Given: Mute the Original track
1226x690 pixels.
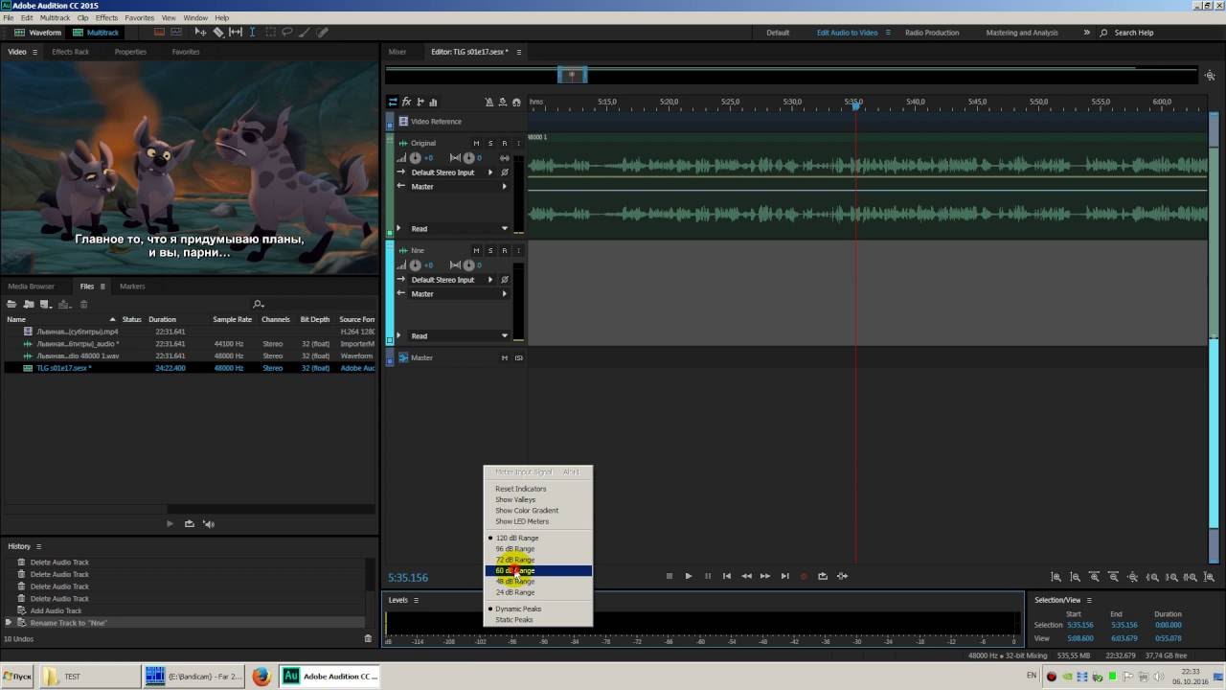Looking at the screenshot, I should [x=476, y=144].
